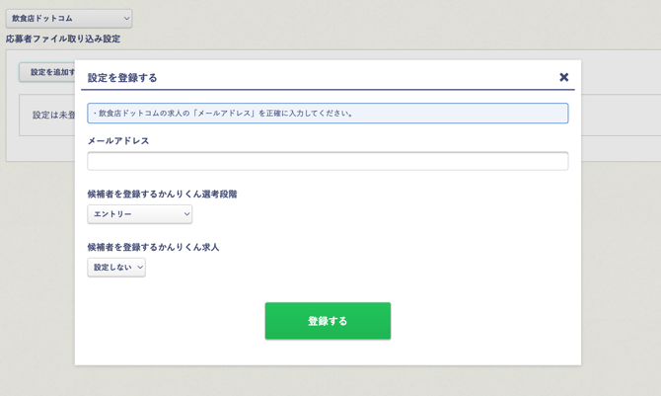Image resolution: width=661 pixels, height=396 pixels.
Task: Open the 飲食店ドットコム dropdown behind the dialog
Action: point(69,19)
